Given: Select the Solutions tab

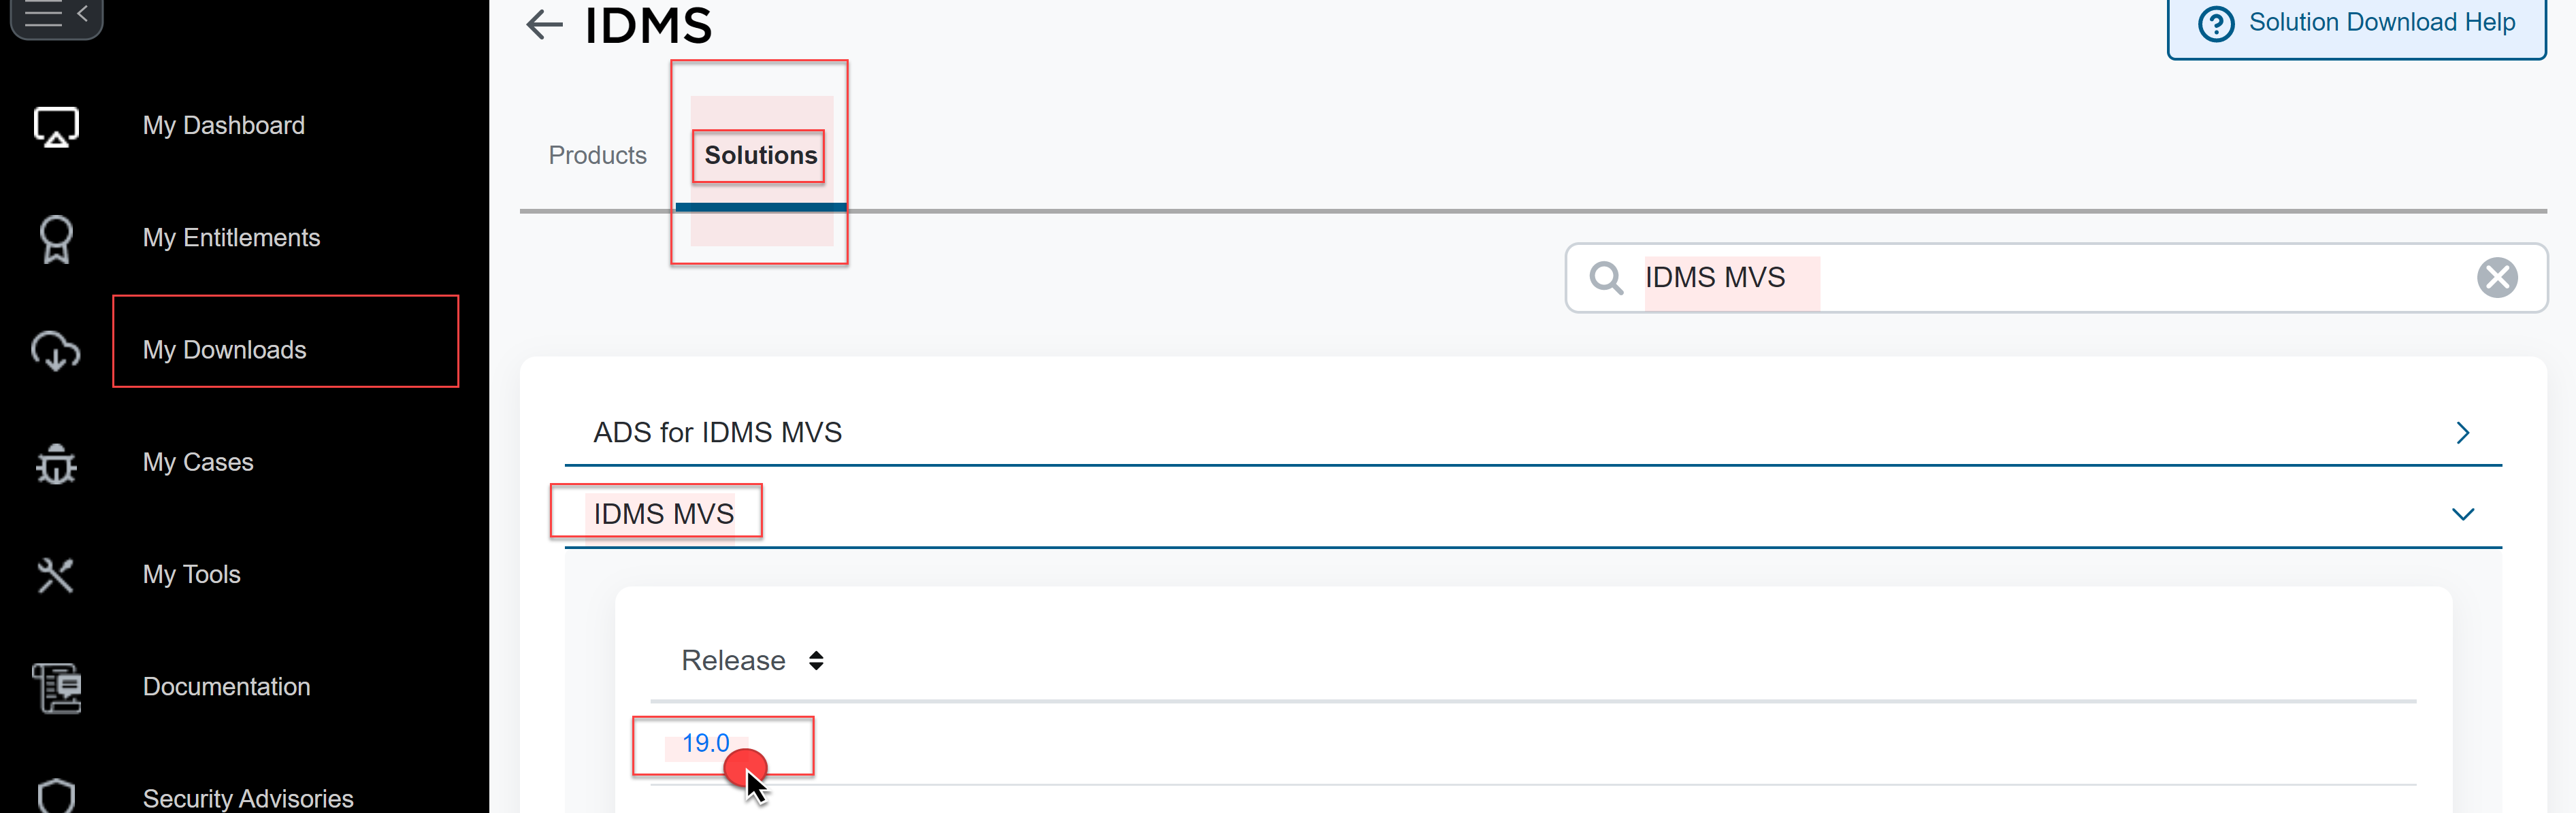Looking at the screenshot, I should pos(760,156).
